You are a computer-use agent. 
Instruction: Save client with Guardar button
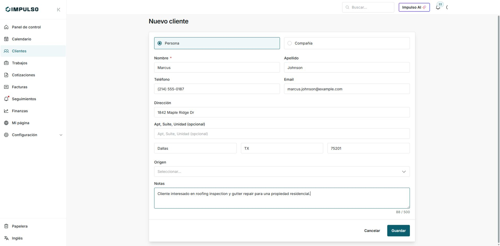[x=398, y=231]
